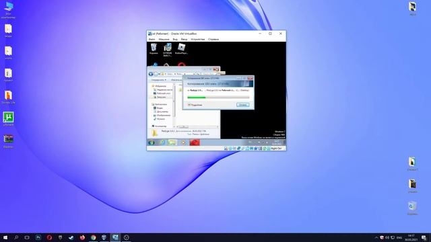This screenshot has width=431, height=242.
Task: Open the Машина menu in VirtualBox
Action: pos(164,40)
